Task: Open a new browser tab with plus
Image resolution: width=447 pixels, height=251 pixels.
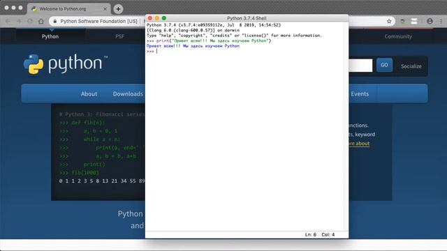Action: [x=118, y=9]
